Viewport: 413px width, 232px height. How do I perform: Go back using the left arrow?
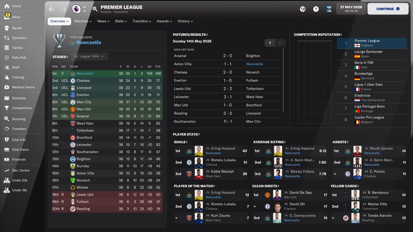pyautogui.click(x=51, y=9)
